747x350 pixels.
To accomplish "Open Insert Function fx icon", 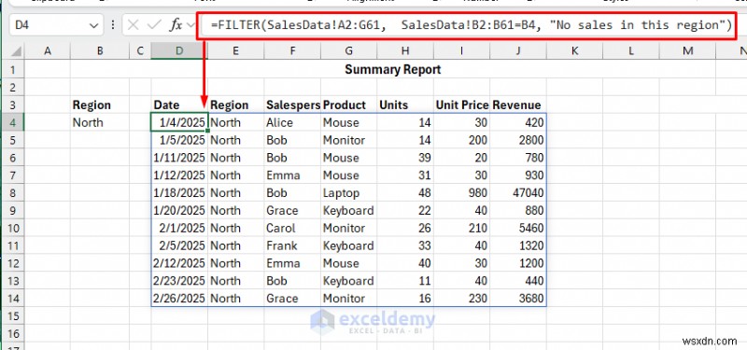I will tap(176, 25).
